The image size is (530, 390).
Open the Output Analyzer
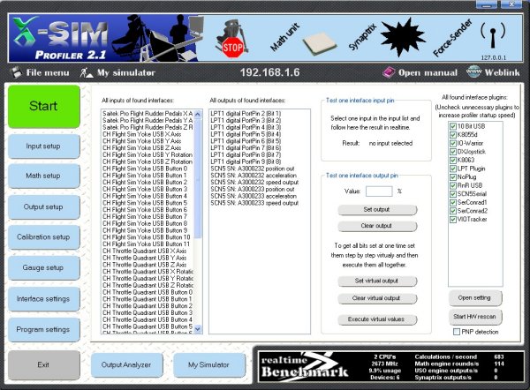[x=126, y=365]
